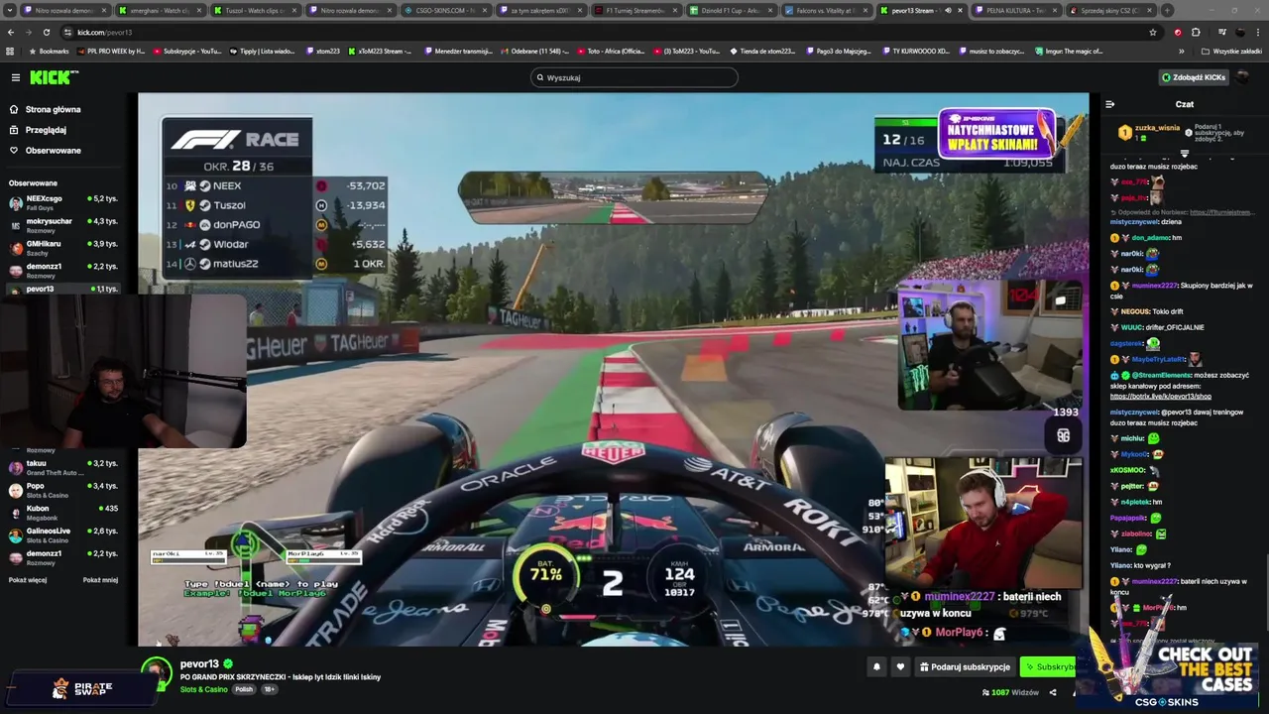
Task: Focus the Wyszukaj search field
Action: click(634, 77)
